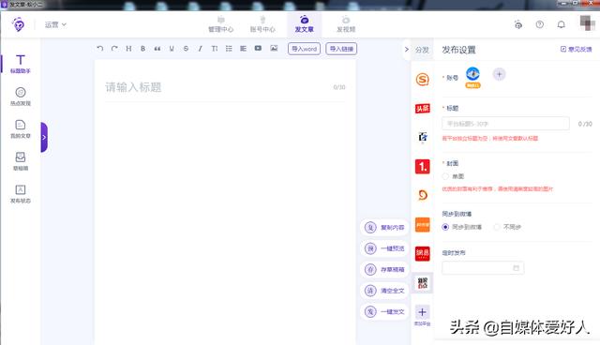Open the notification bell icon
Viewport: 600px width, 345px height.
click(x=561, y=24)
